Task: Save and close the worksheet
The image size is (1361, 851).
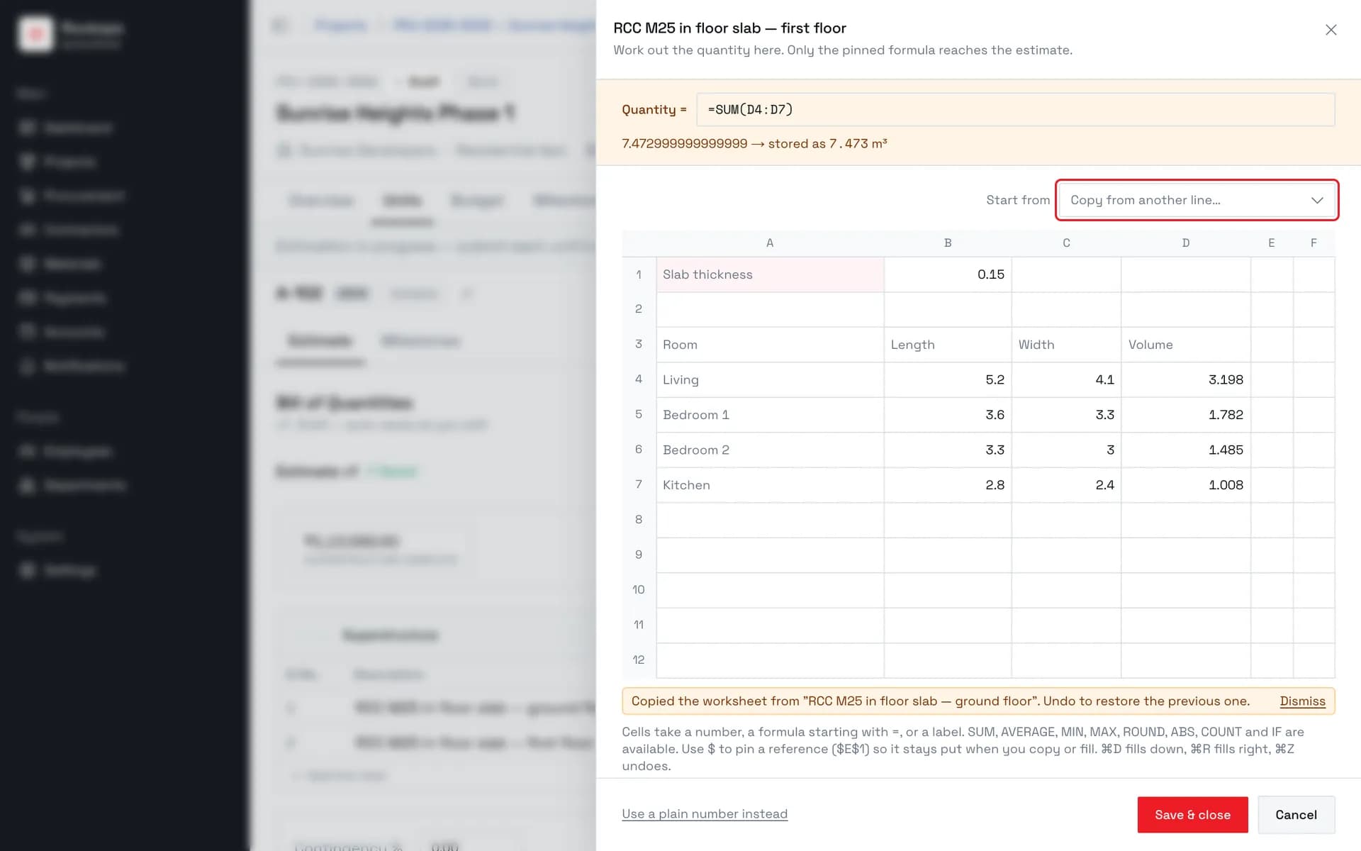Action: pos(1192,815)
